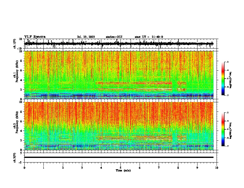Click the time axis tick label "0"

(24, 168)
